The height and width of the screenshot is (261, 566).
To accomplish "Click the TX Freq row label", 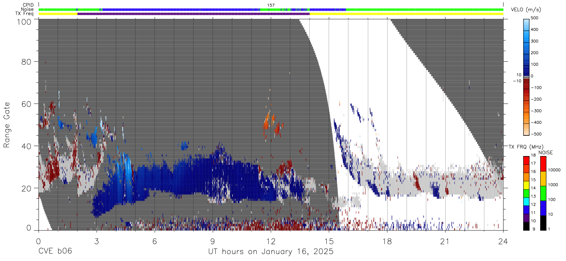I will click(x=25, y=14).
